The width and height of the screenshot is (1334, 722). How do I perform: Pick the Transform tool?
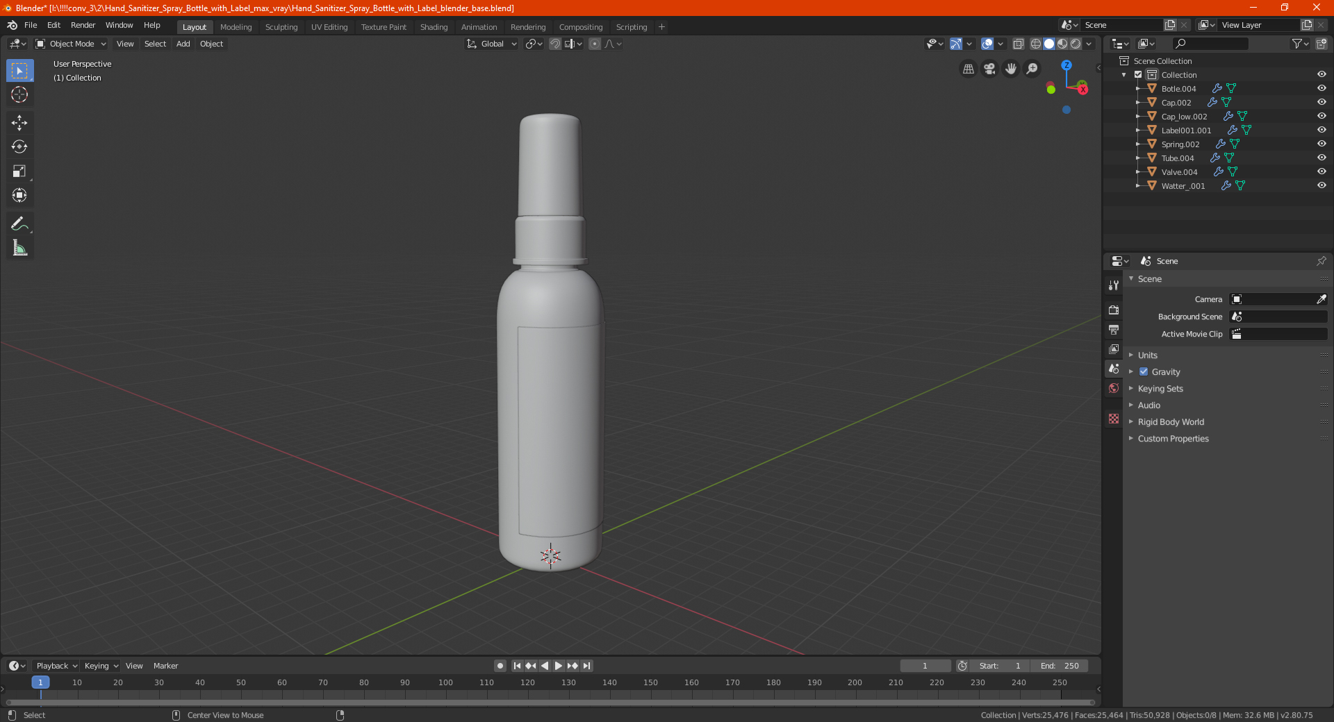pyautogui.click(x=19, y=196)
